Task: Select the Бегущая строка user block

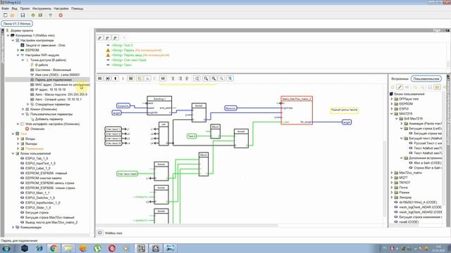Action: (x=37, y=212)
